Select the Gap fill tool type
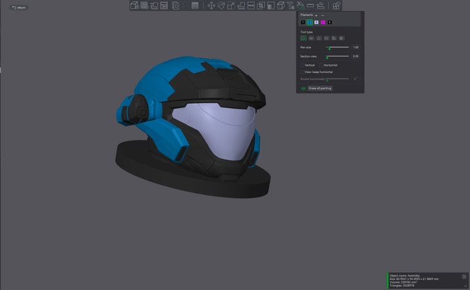 point(341,38)
